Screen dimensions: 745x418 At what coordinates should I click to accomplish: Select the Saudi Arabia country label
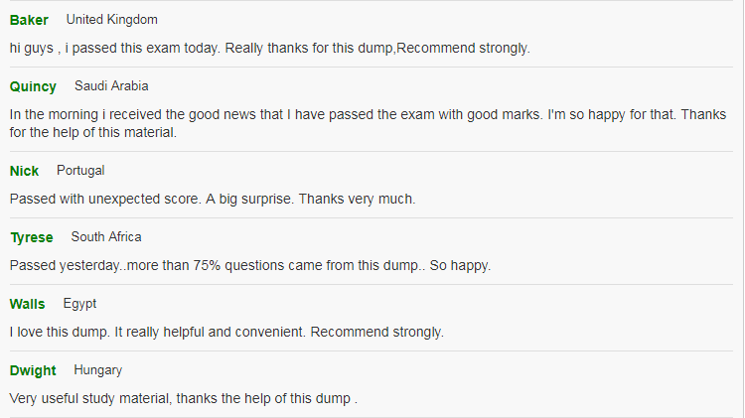(111, 86)
